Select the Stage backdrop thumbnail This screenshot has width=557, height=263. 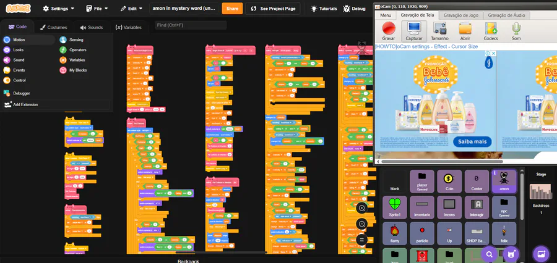[x=541, y=192]
